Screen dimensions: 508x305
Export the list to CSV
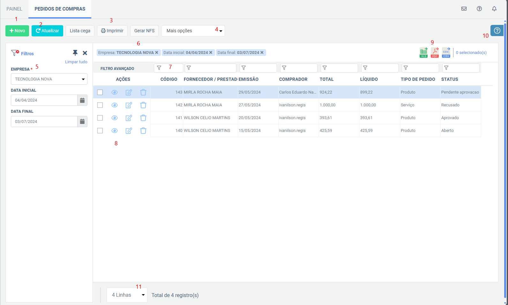[446, 53]
